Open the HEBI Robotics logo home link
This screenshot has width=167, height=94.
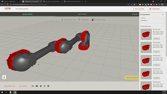coord(8,9)
